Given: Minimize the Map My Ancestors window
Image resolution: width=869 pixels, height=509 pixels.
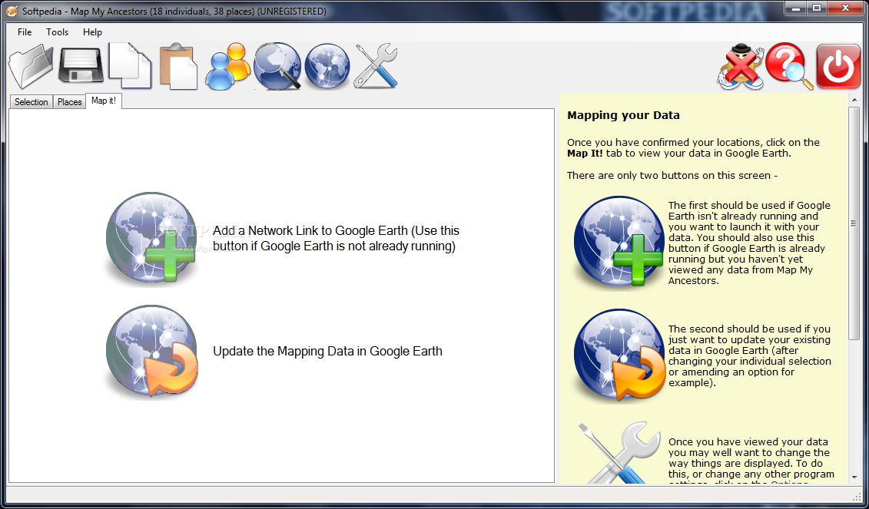Looking at the screenshot, I should point(796,8).
